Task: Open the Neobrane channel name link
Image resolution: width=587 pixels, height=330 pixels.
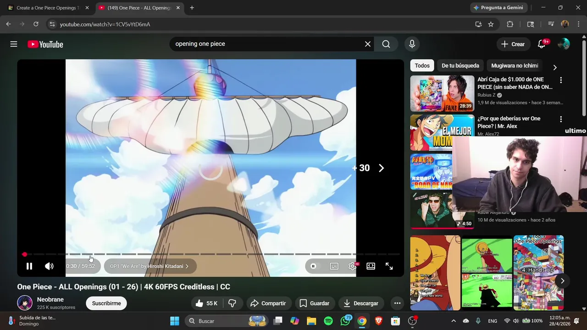Action: (50, 300)
